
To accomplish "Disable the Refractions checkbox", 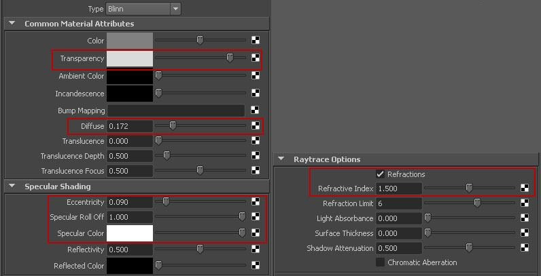I will tap(380, 174).
